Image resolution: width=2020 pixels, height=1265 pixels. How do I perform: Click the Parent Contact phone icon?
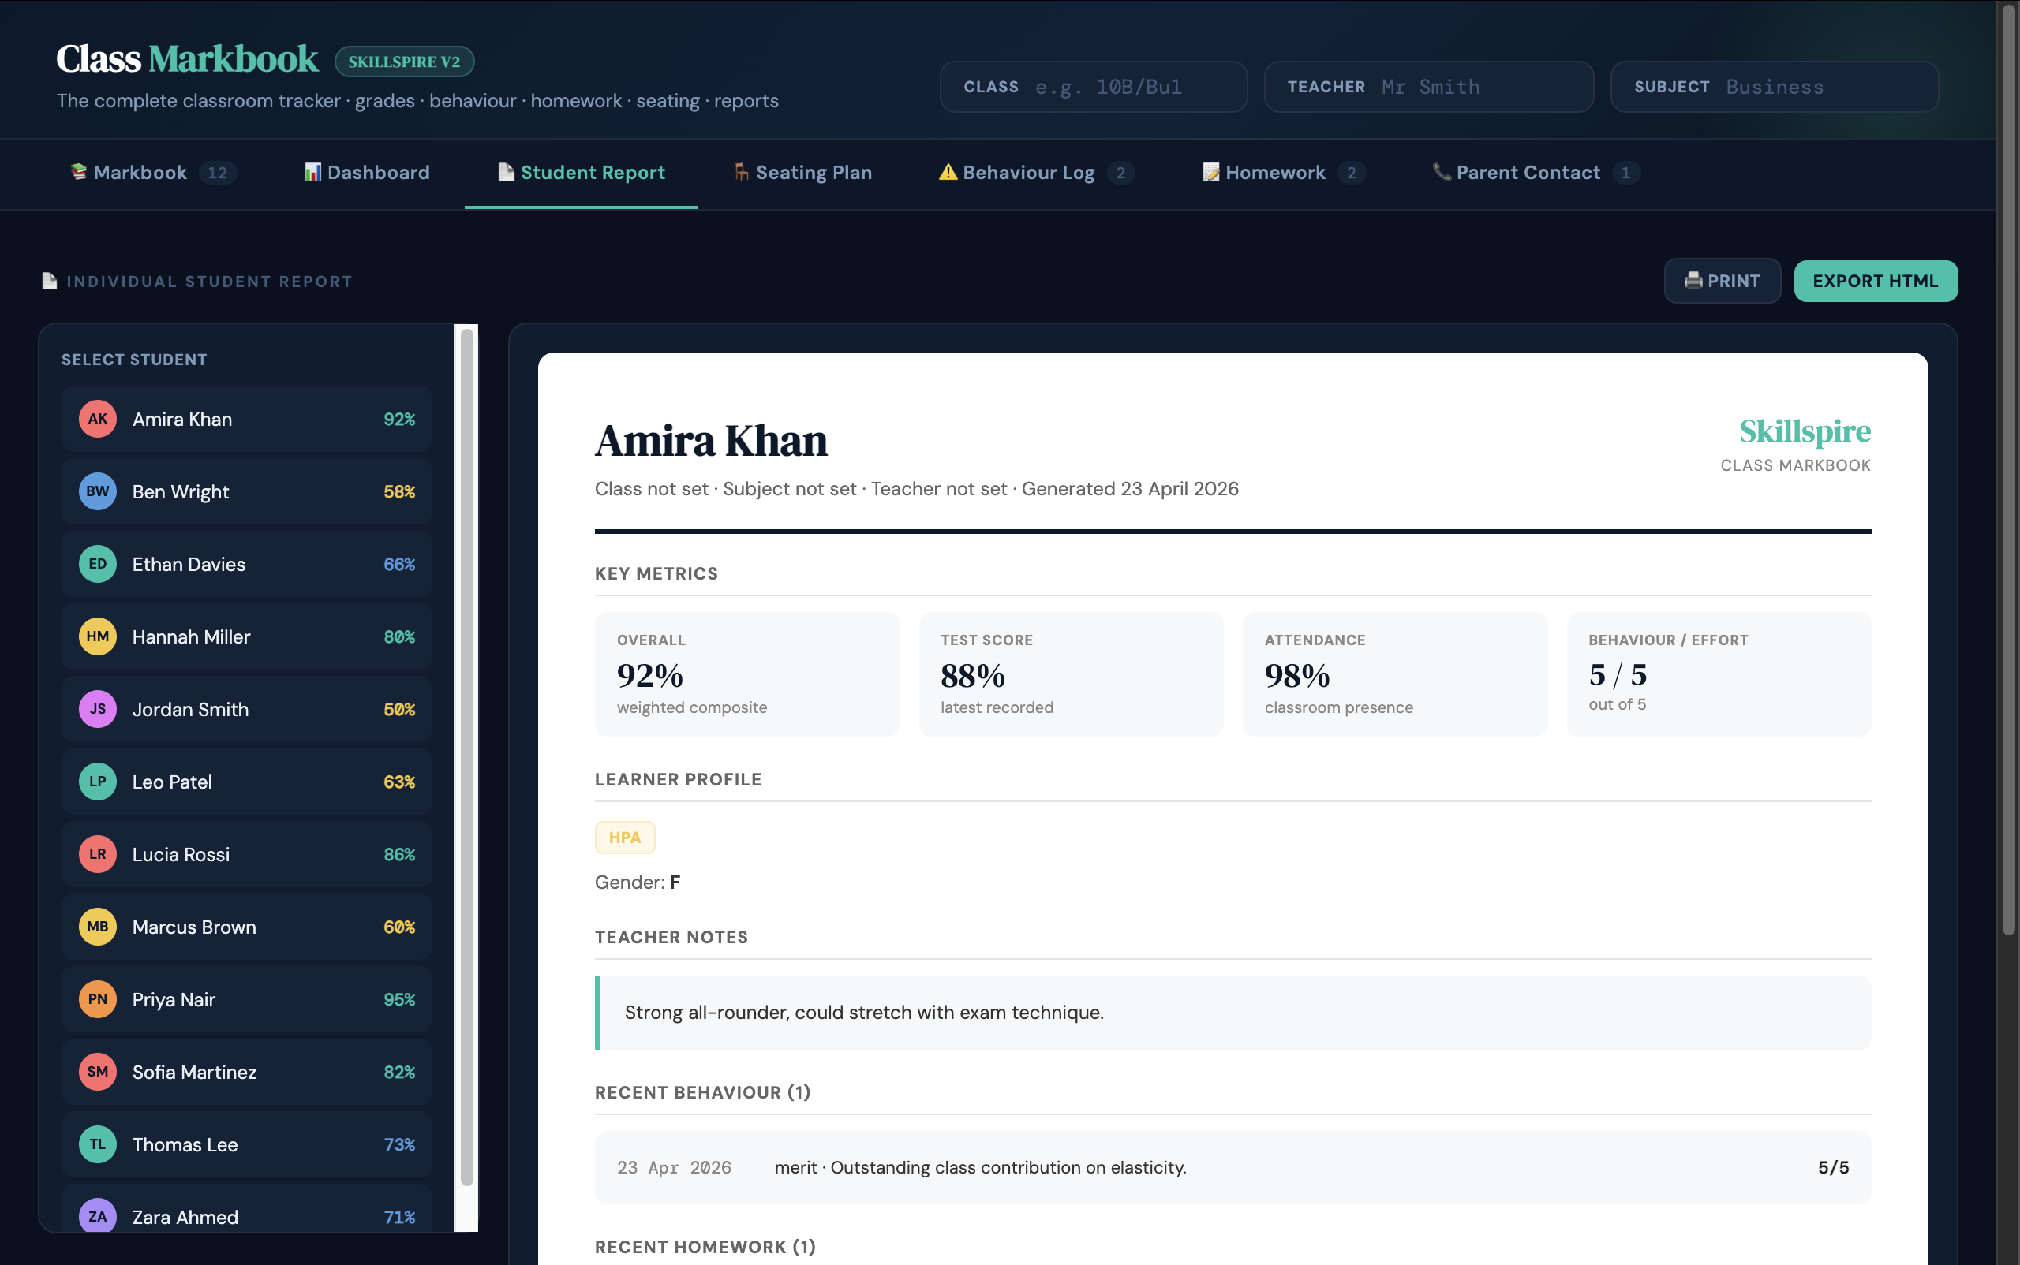[1442, 173]
